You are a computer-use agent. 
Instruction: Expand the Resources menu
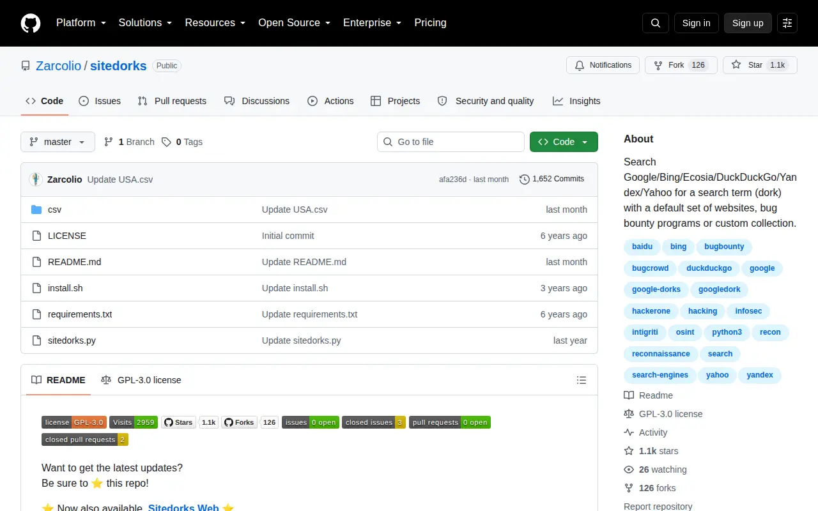(215, 23)
